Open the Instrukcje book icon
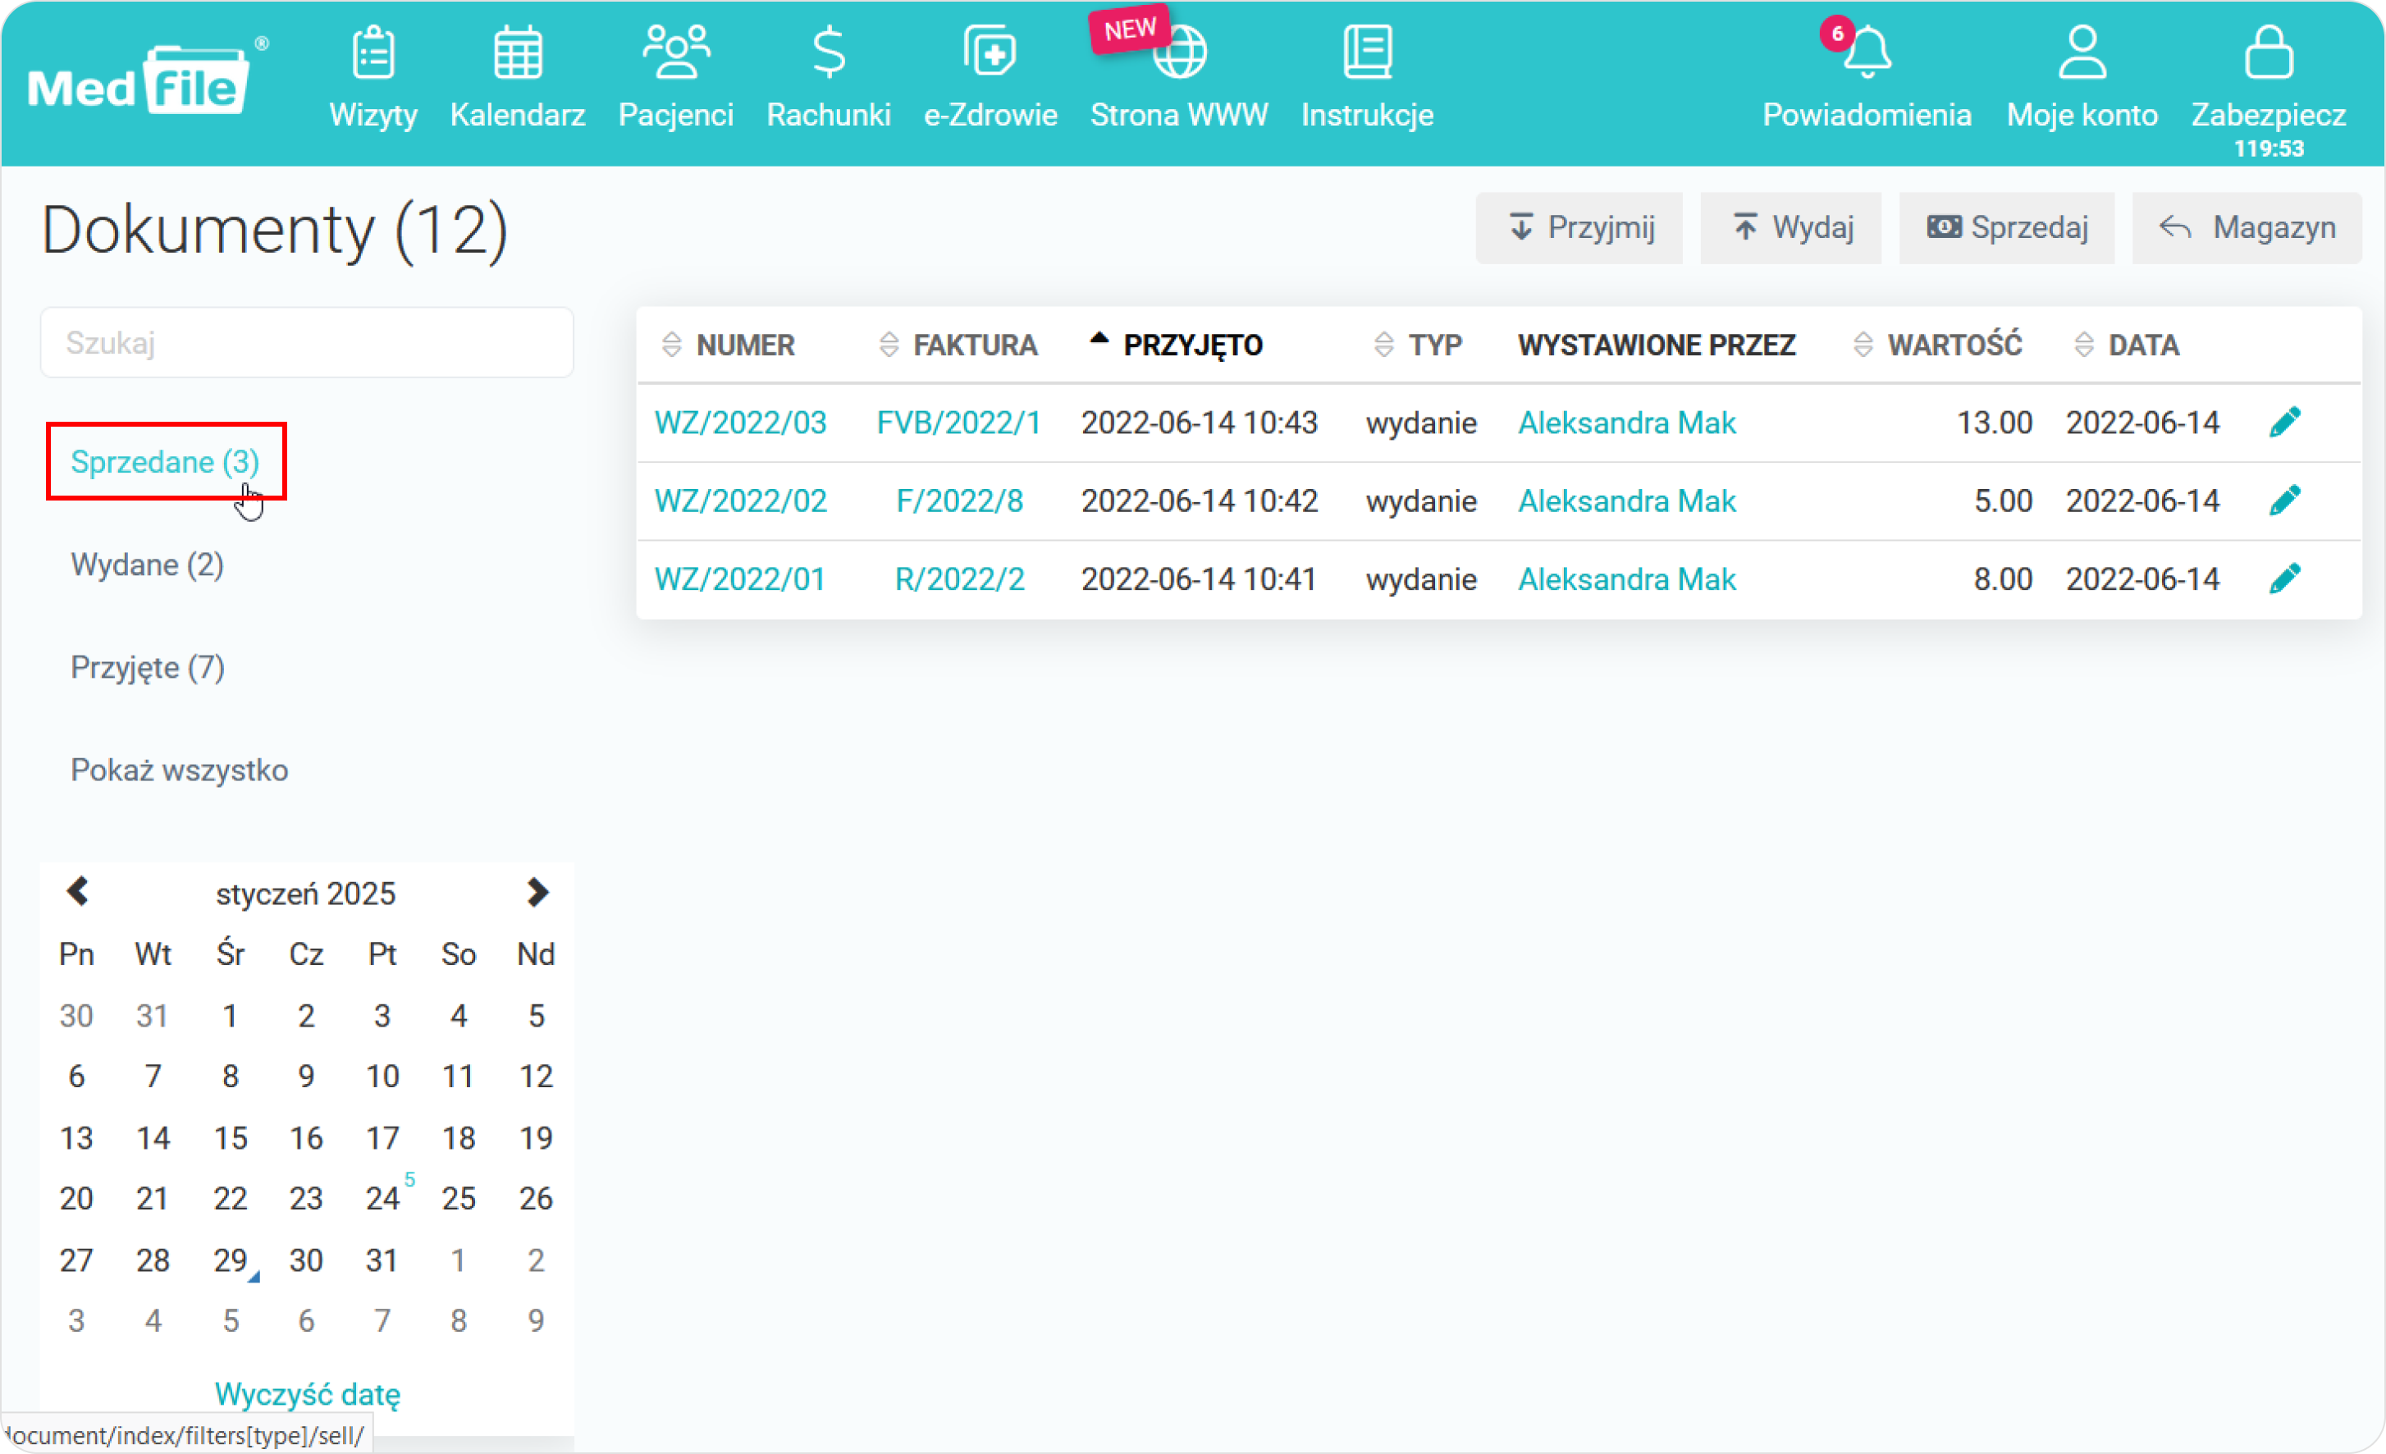Viewport: 2386px width, 1454px height. pyautogui.click(x=1367, y=53)
